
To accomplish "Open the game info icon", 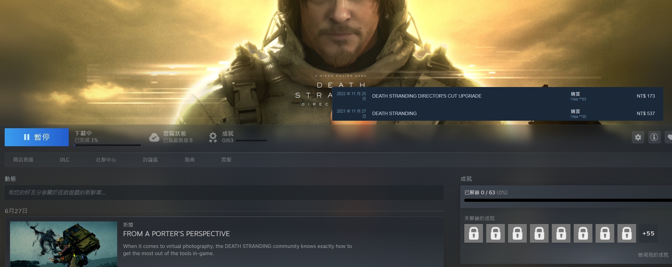I will point(654,137).
